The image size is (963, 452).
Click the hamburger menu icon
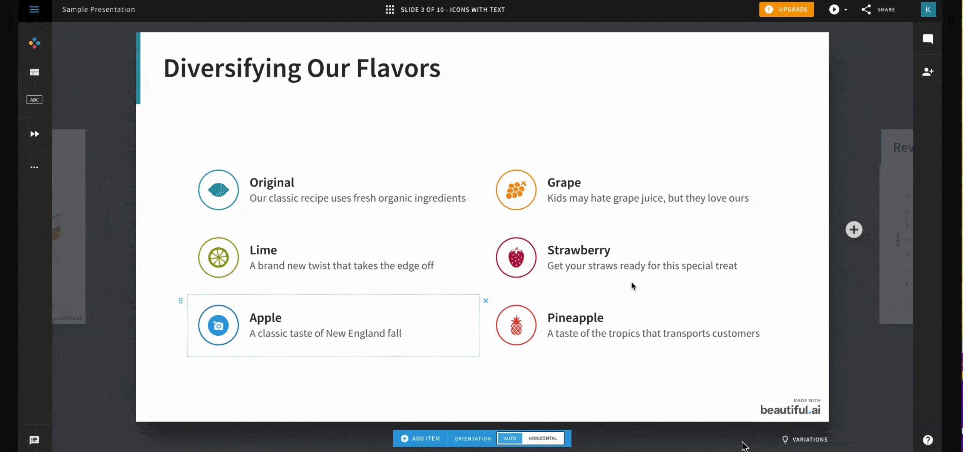[x=34, y=9]
